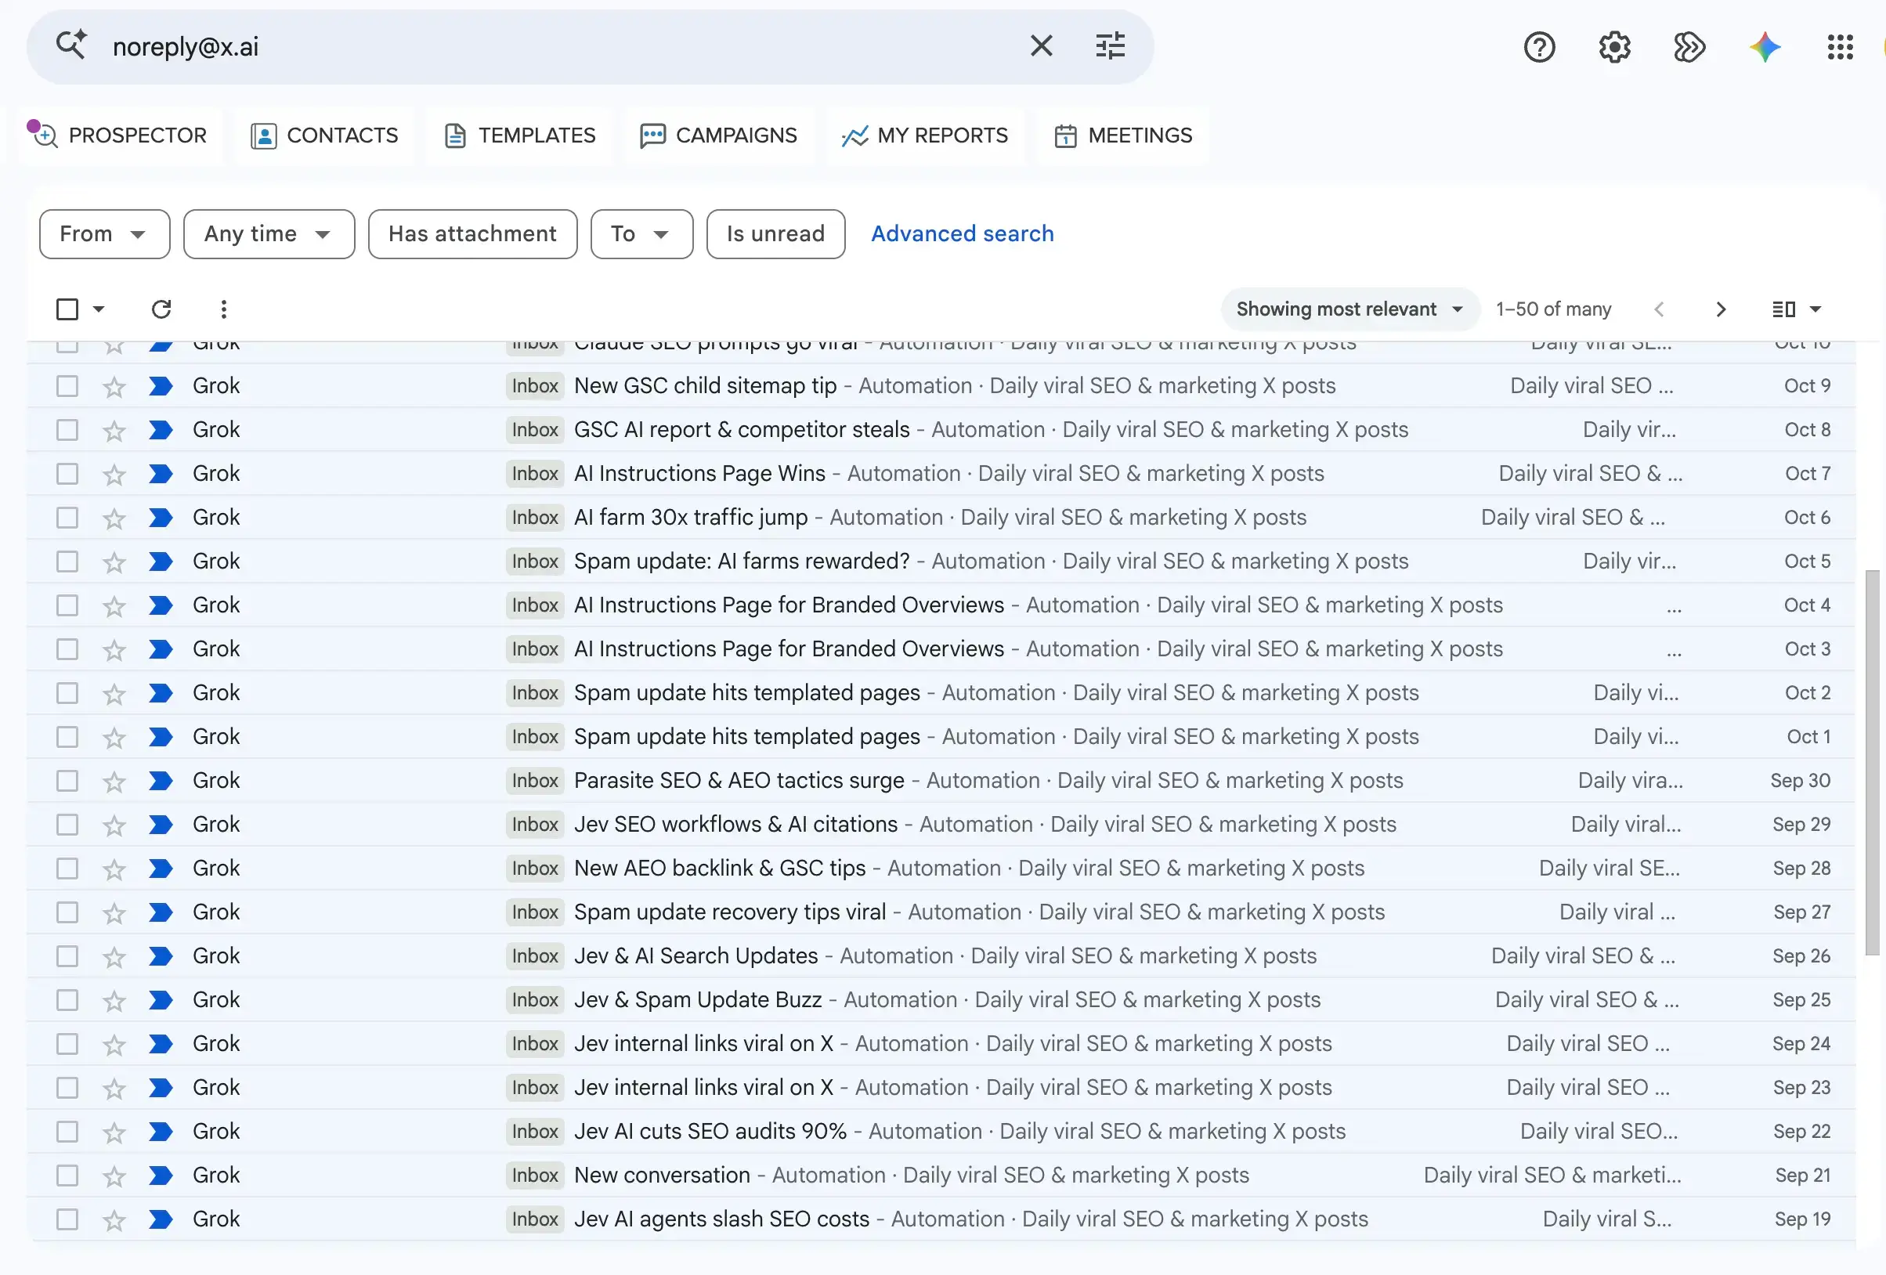Open the From filter dropdown
1886x1275 pixels.
pos(105,233)
